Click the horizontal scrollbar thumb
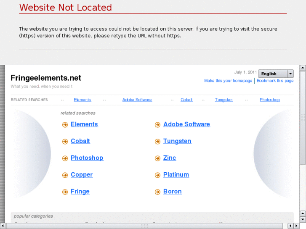 [144, 226]
